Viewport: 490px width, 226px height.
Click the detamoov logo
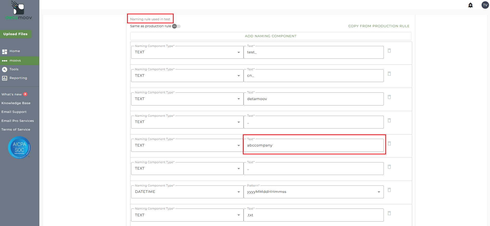point(19,11)
